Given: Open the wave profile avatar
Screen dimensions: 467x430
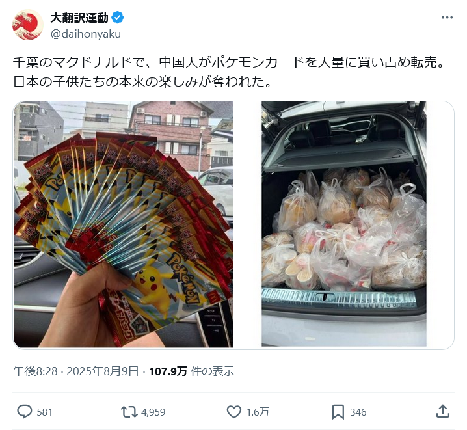Looking at the screenshot, I should point(28,25).
